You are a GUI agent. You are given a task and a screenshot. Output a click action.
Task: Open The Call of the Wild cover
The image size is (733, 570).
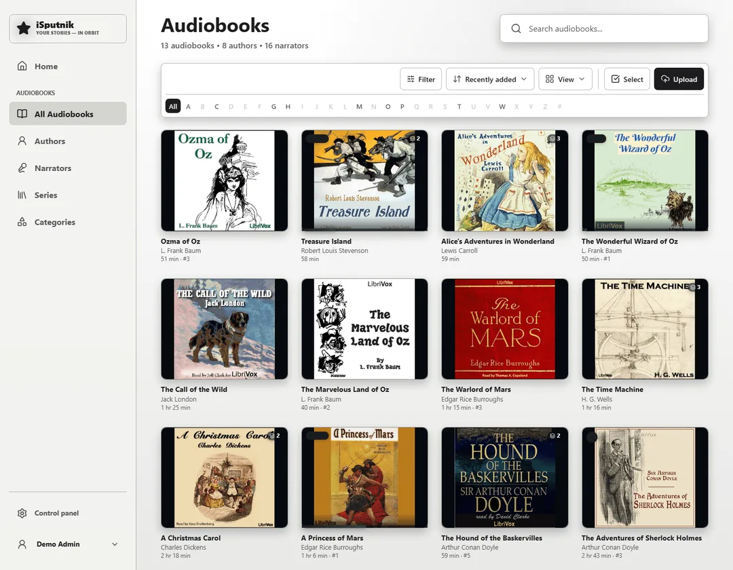tap(225, 329)
